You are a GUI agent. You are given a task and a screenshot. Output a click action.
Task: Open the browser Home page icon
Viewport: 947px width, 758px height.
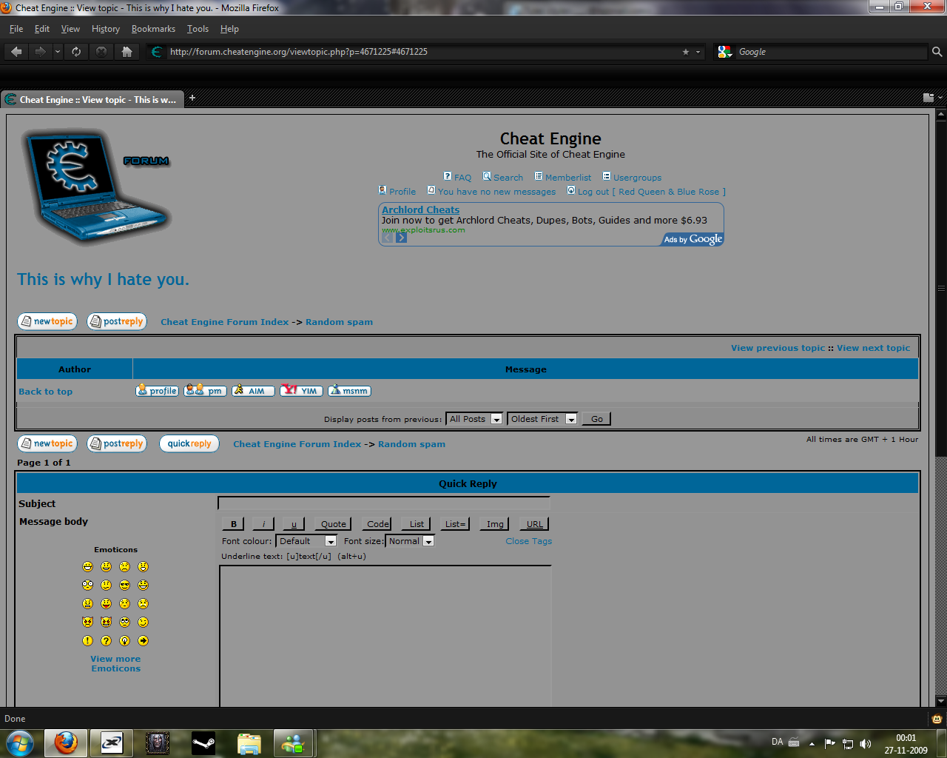[127, 52]
